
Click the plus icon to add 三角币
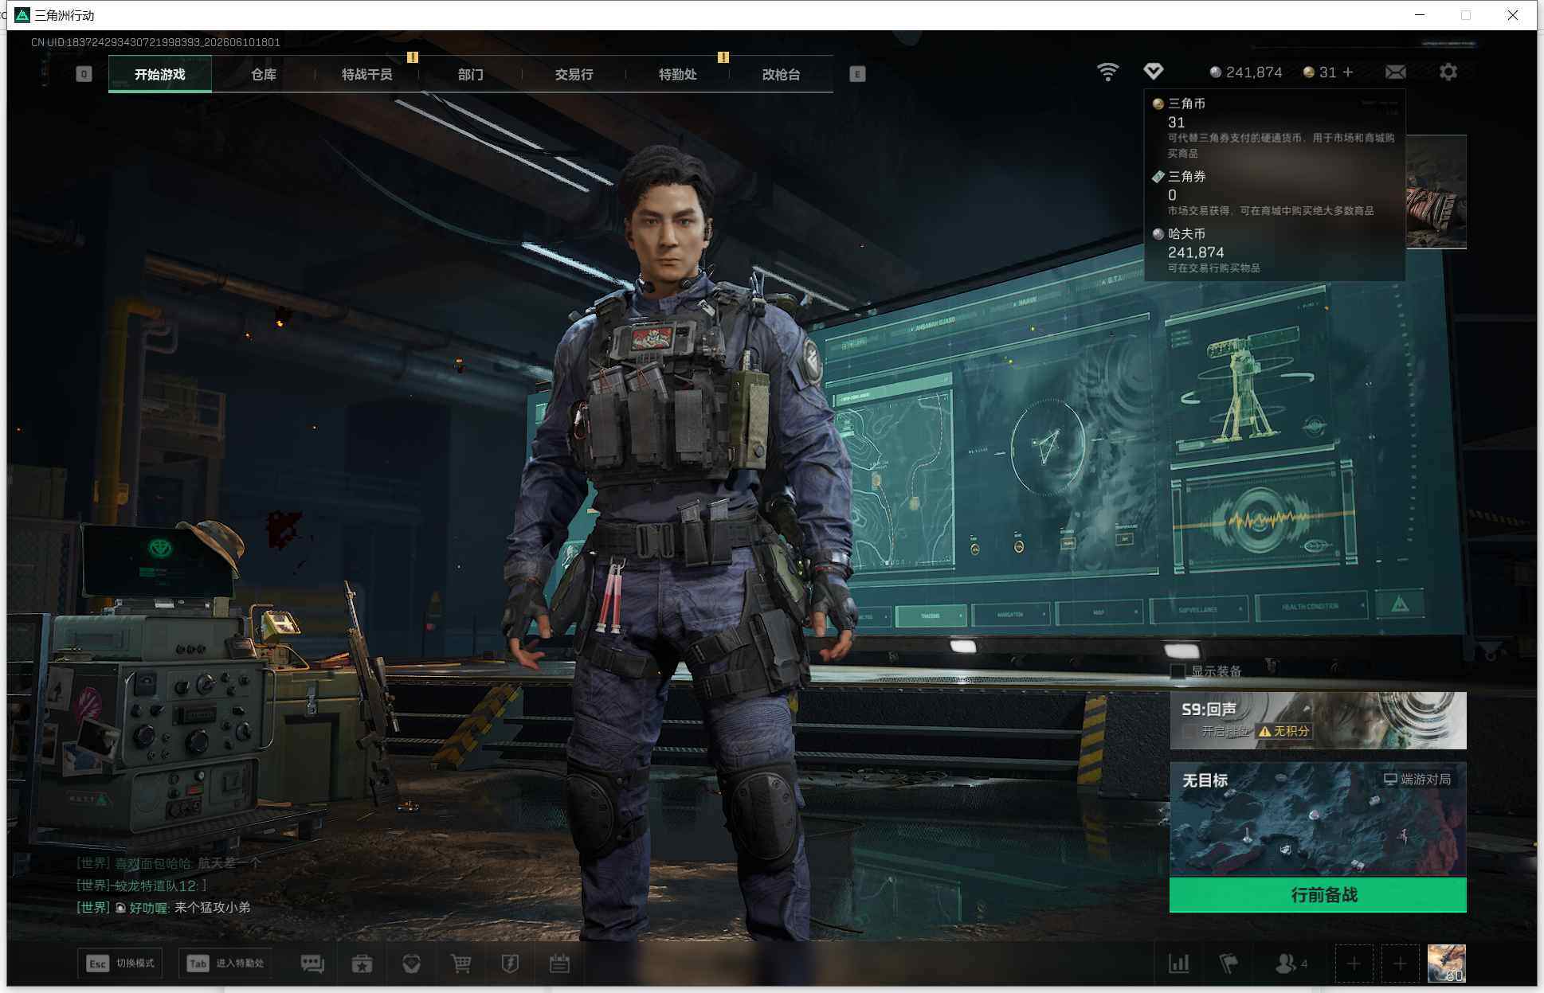pyautogui.click(x=1348, y=72)
